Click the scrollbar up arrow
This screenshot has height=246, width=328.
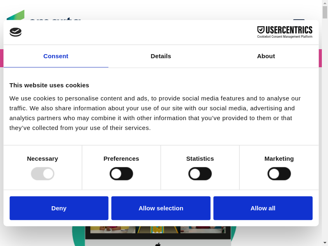click(x=325, y=3)
